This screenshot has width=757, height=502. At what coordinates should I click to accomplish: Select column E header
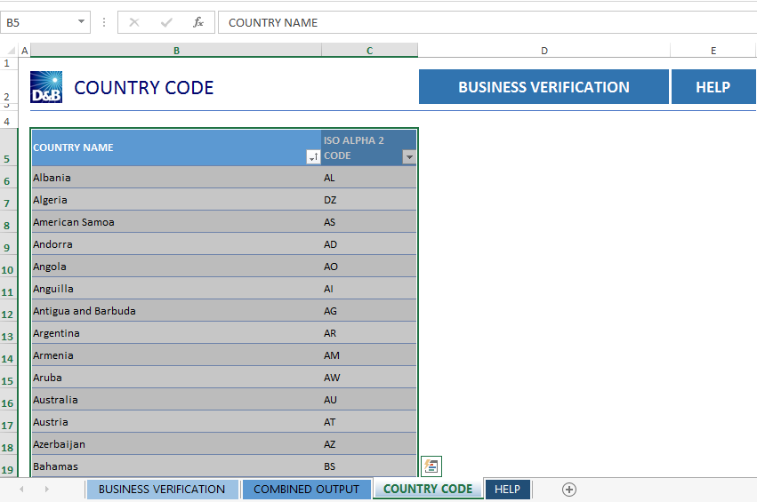point(713,50)
